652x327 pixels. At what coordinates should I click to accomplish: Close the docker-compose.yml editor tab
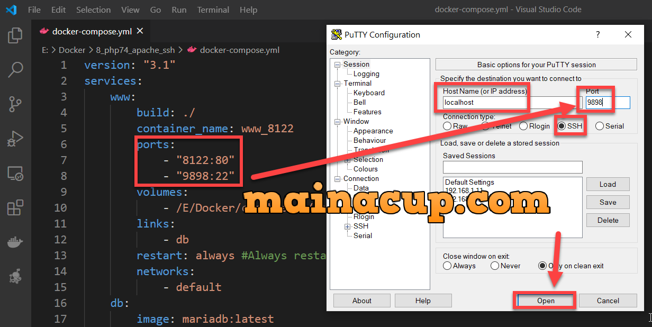140,31
